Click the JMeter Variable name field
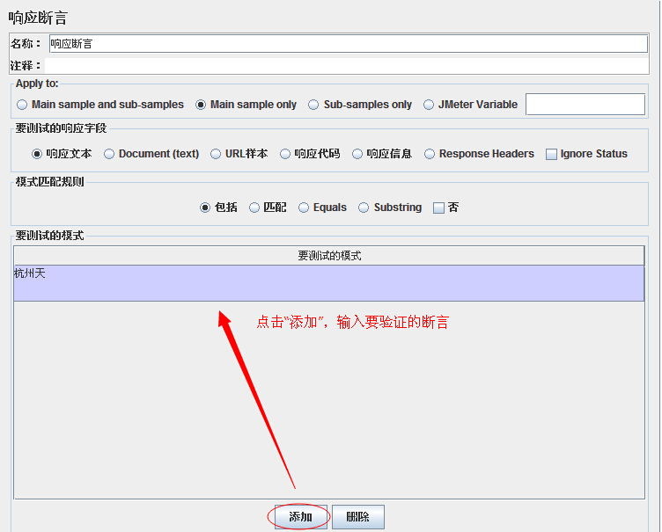 pos(585,105)
